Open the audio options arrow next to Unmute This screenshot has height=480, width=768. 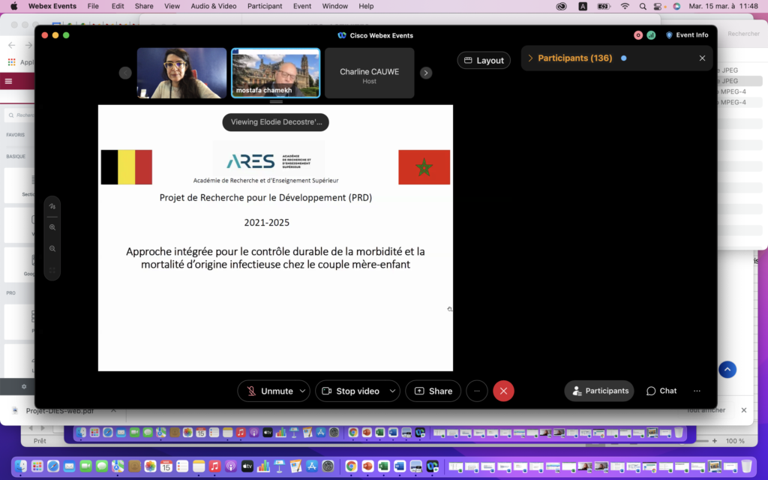pos(303,391)
